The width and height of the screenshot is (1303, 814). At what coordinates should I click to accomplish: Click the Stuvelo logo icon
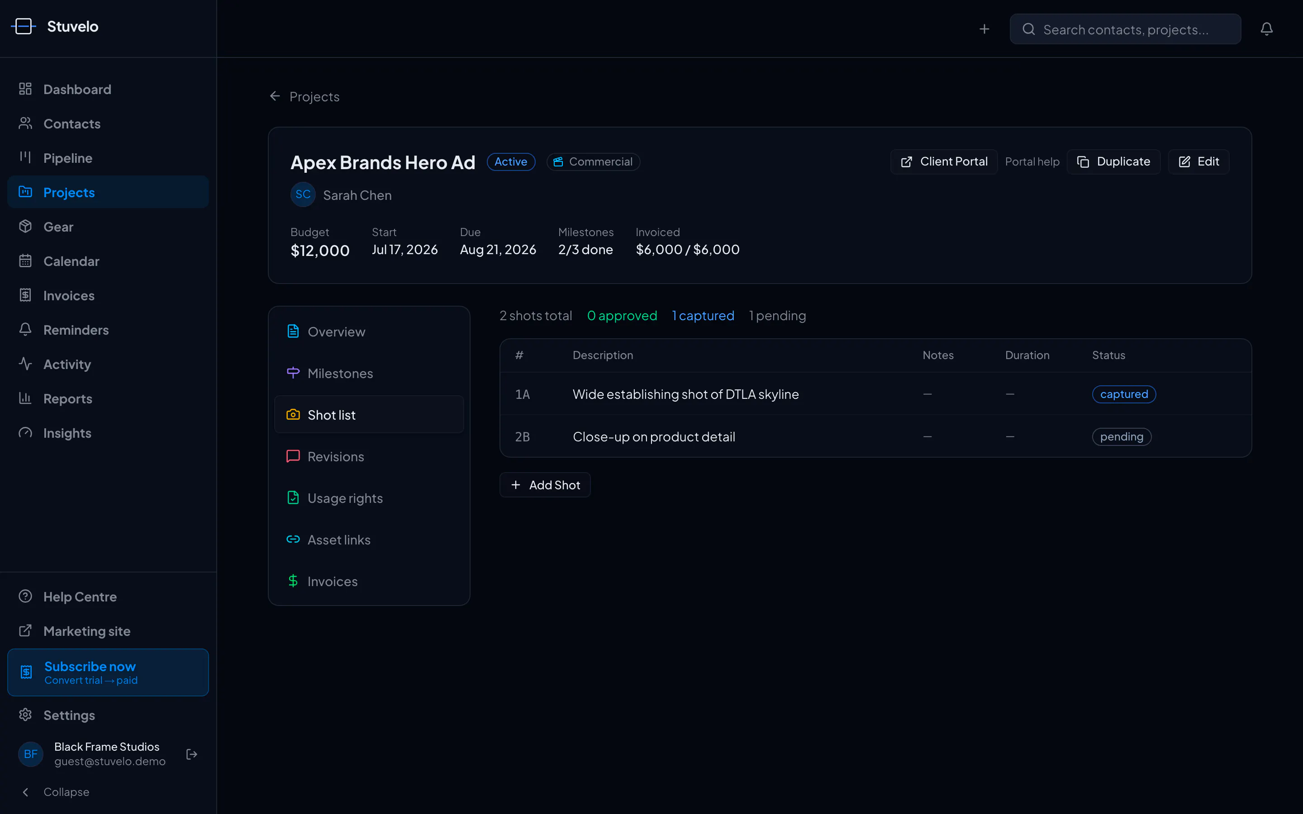[x=23, y=26]
